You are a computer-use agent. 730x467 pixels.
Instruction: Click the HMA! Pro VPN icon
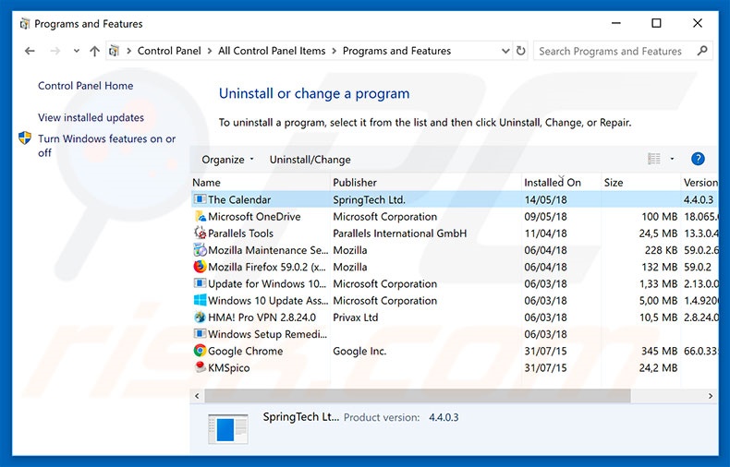tap(200, 317)
